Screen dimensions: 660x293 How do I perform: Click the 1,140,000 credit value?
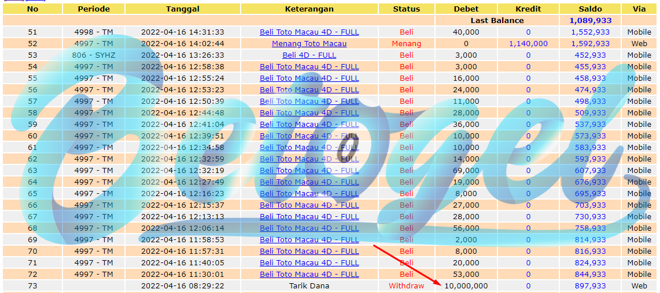tap(528, 44)
